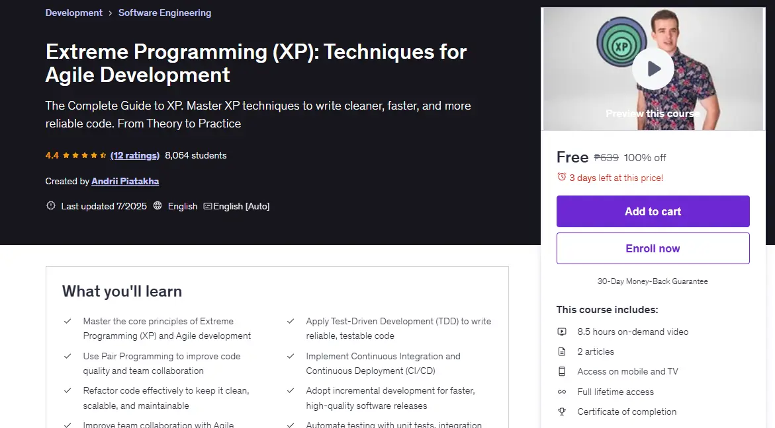Click the last updated clock icon
This screenshot has height=428, width=775.
click(50, 205)
